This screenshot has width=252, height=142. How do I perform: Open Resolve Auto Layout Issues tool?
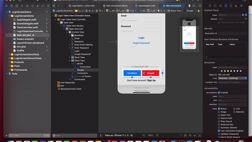tap(195, 135)
